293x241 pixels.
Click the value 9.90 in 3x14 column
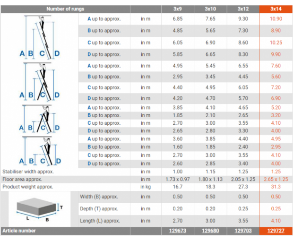(x=276, y=54)
